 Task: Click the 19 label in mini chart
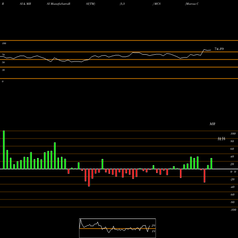[x=153, y=231]
